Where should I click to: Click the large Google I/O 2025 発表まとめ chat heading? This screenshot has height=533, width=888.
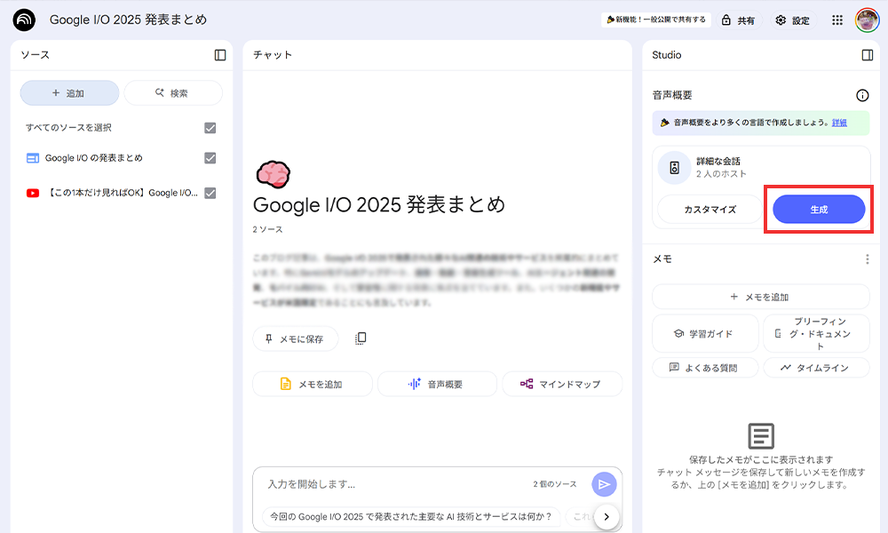(379, 204)
